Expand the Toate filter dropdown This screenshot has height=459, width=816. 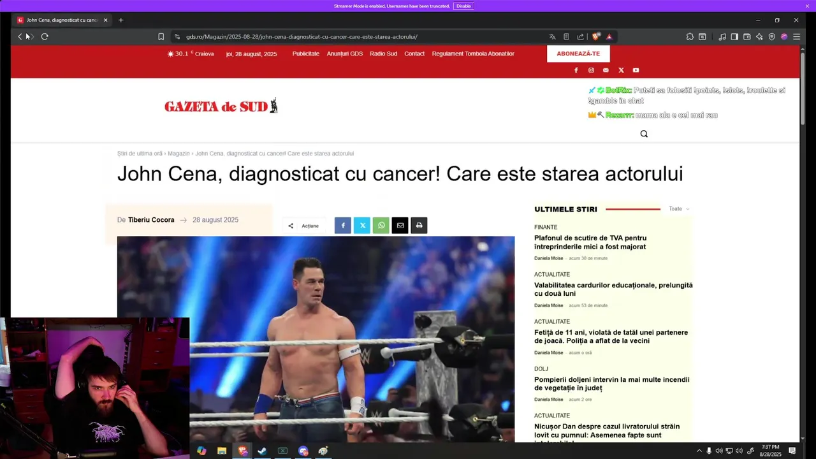pyautogui.click(x=679, y=208)
